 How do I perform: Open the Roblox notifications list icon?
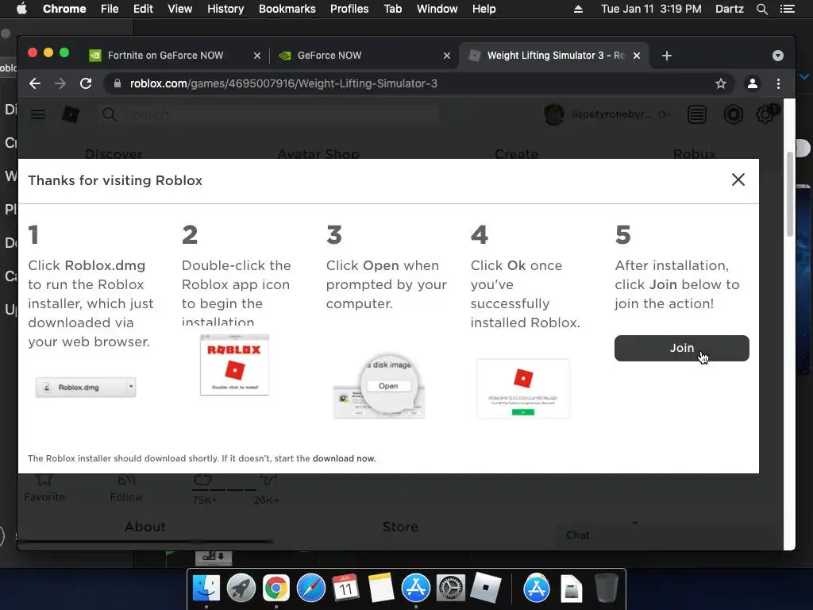pos(697,114)
